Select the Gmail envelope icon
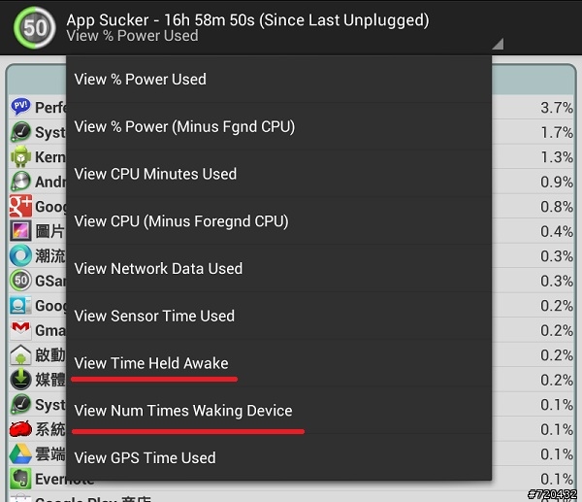Screen dimensions: 582x502 [x=20, y=329]
